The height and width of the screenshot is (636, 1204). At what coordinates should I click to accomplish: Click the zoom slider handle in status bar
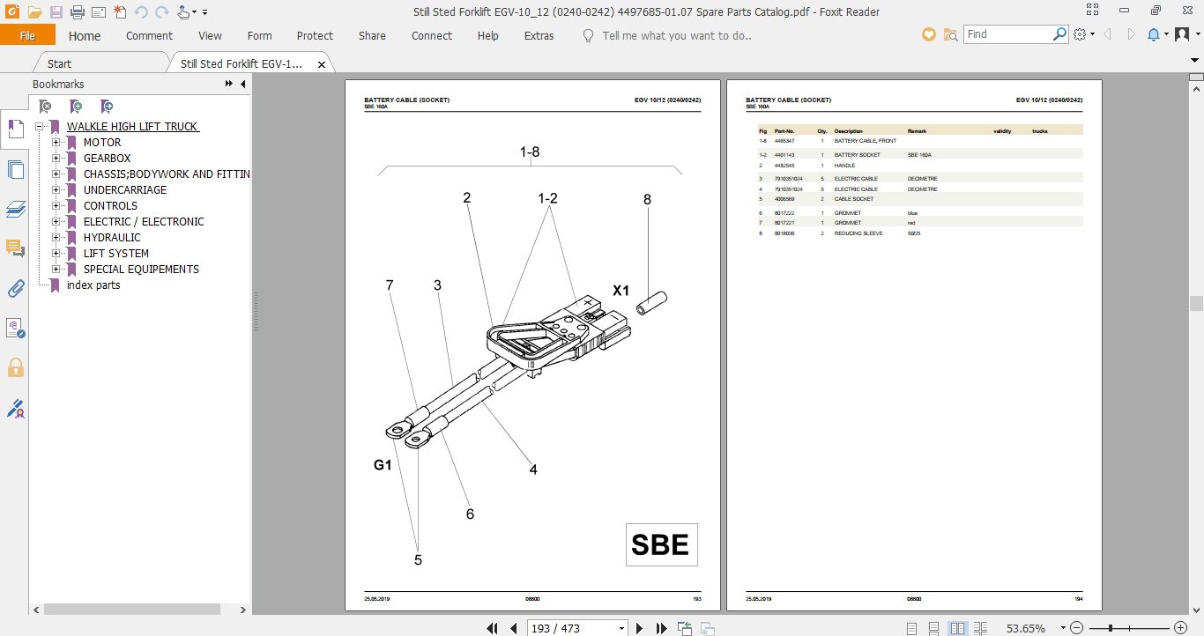click(1111, 628)
